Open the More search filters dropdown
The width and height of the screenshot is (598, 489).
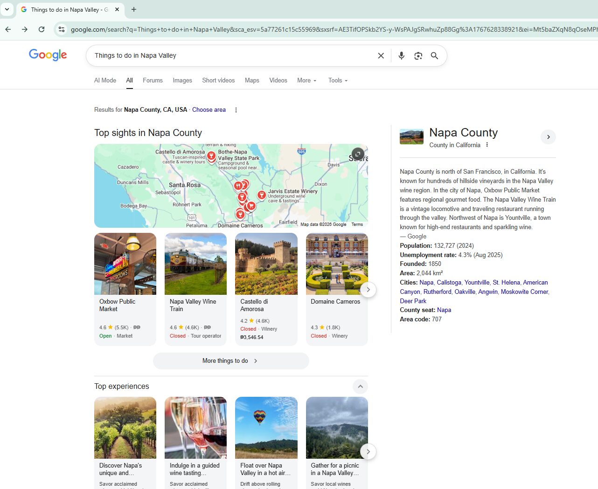(306, 81)
